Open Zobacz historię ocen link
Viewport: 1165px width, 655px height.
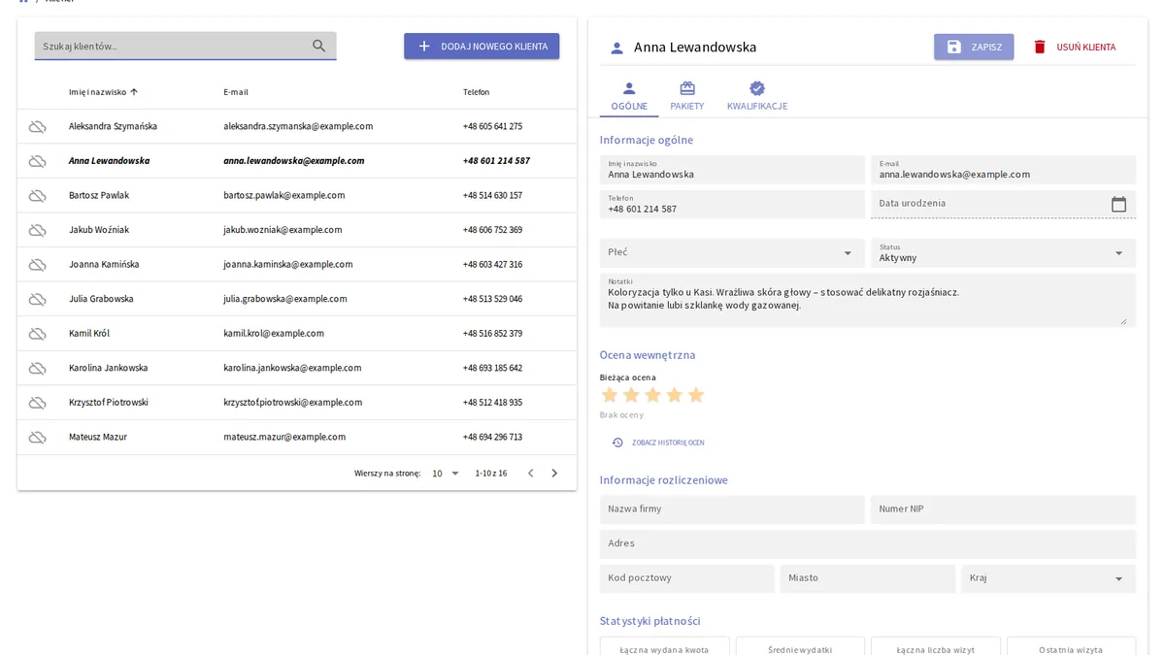658,442
